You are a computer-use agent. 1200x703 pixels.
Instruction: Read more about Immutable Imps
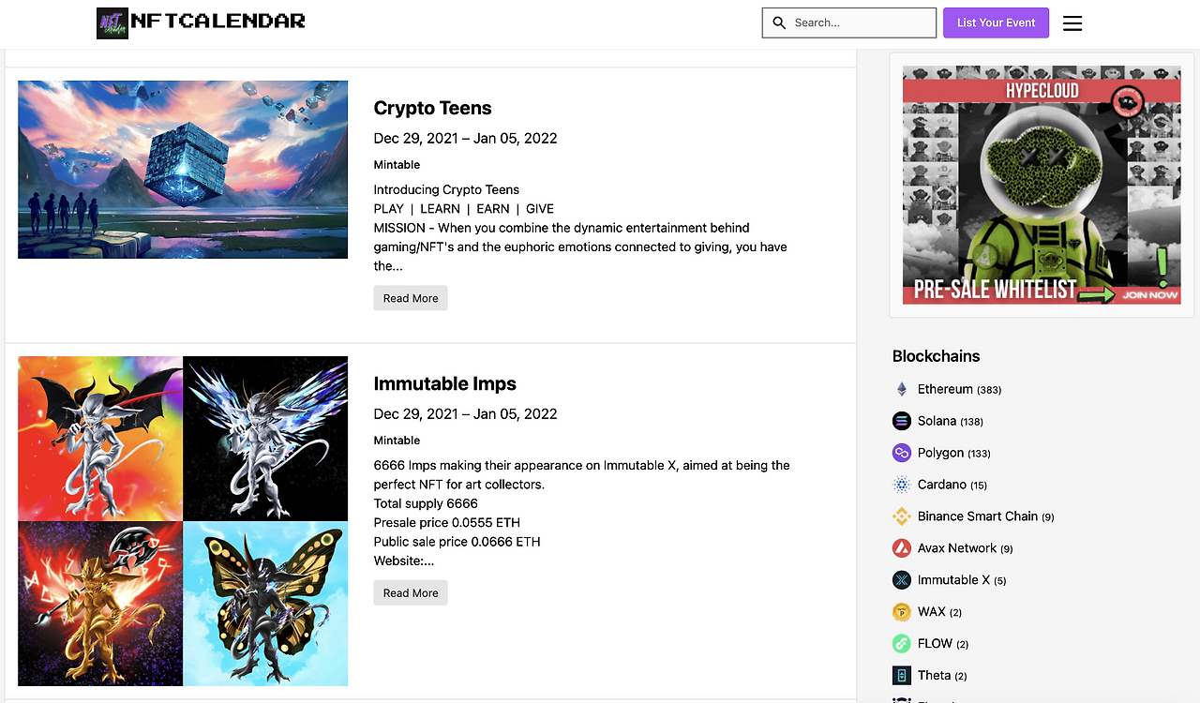click(411, 592)
